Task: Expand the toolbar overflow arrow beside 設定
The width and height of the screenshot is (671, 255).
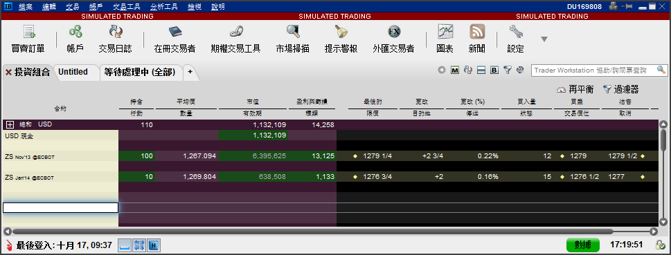Action: click(544, 39)
